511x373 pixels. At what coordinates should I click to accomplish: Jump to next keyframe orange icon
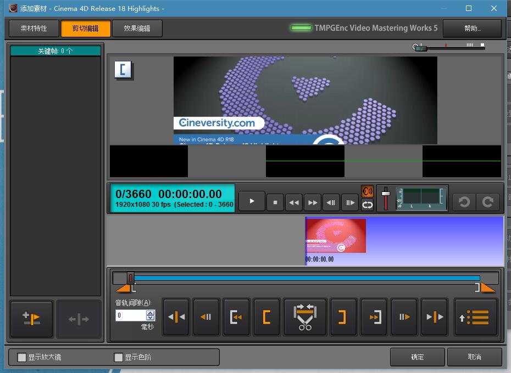[x=435, y=317]
